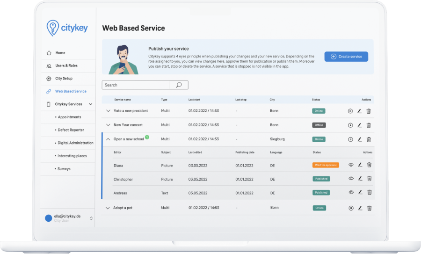Edit the Adopt a pet service
421x254 pixels.
(x=360, y=208)
